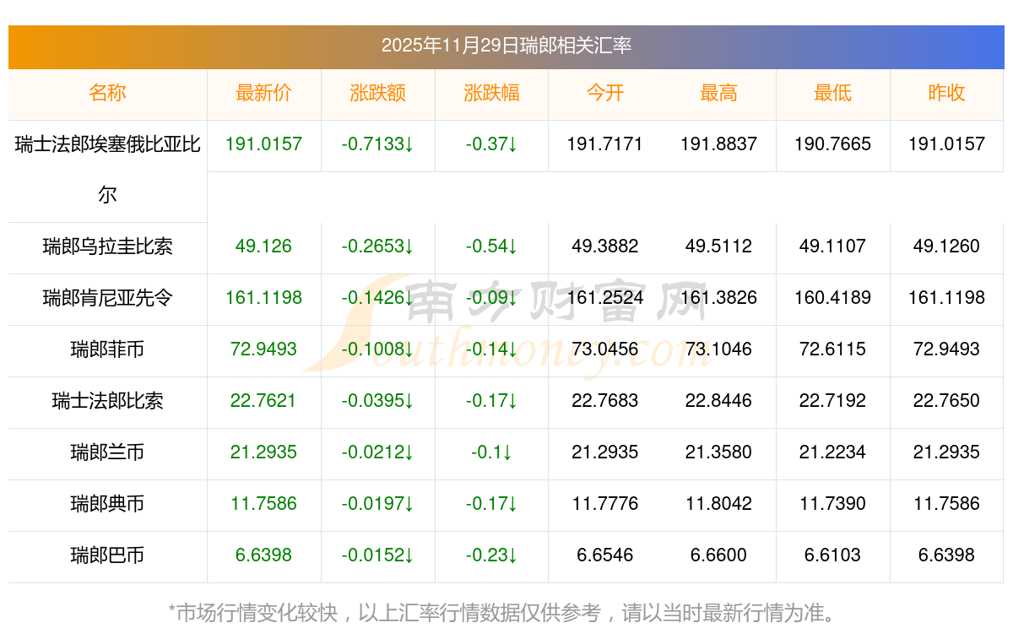Viewport: 1013px width, 639px height.
Task: Click the 瑞郎巴币 currency name
Action: pos(107,555)
